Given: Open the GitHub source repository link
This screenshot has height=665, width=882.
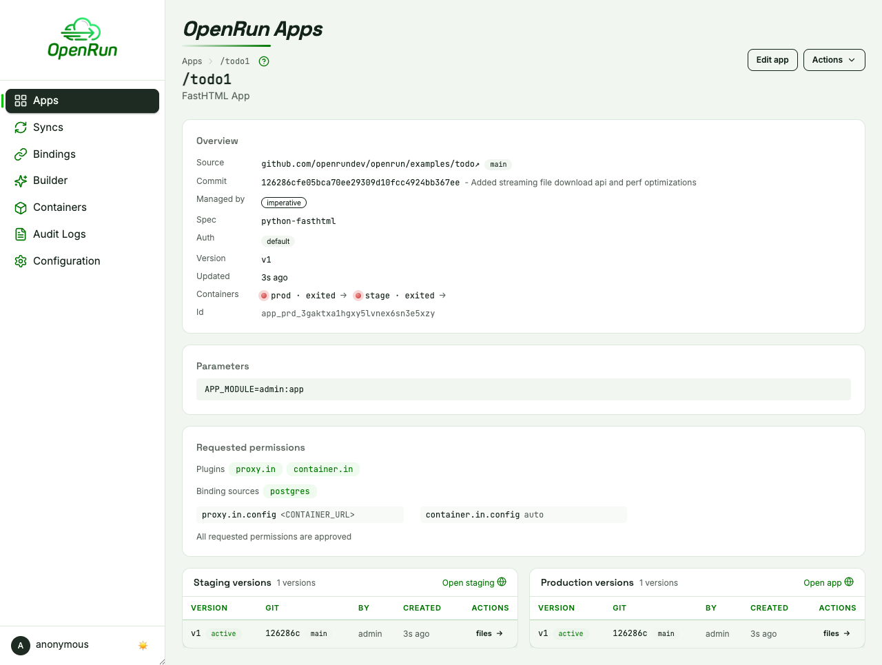Looking at the screenshot, I should [371, 164].
